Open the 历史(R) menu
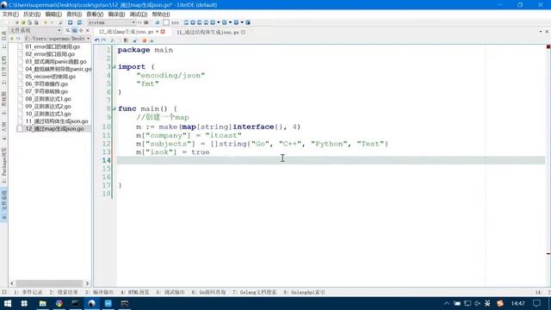This screenshot has width=551, height=310. click(x=32, y=14)
